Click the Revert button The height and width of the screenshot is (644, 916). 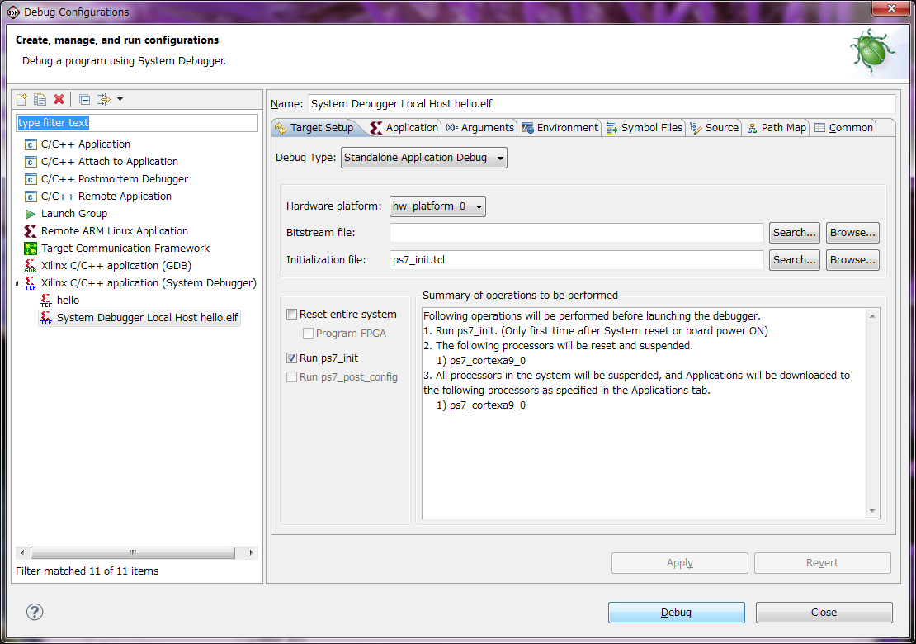click(823, 563)
